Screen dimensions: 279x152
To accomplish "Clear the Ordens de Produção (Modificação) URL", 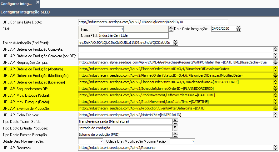I will point(276,74).
